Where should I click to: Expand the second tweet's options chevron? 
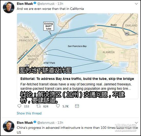pos(136,123)
